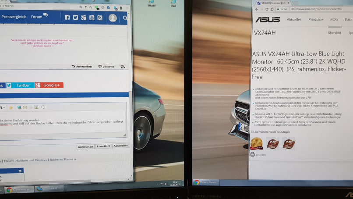Open home page in ASUS browser
The image size is (353, 199).
[272, 9]
